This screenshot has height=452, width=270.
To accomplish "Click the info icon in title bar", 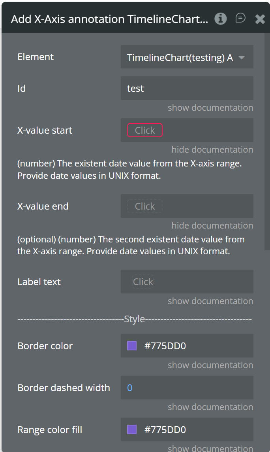I will (x=221, y=19).
